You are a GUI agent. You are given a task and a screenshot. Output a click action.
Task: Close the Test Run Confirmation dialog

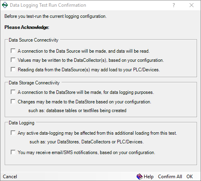point(192,5)
